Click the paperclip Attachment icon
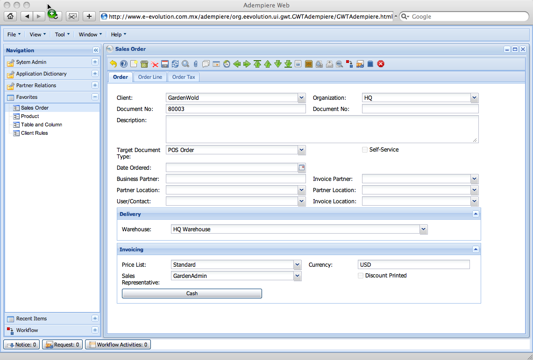The image size is (533, 360). click(195, 64)
